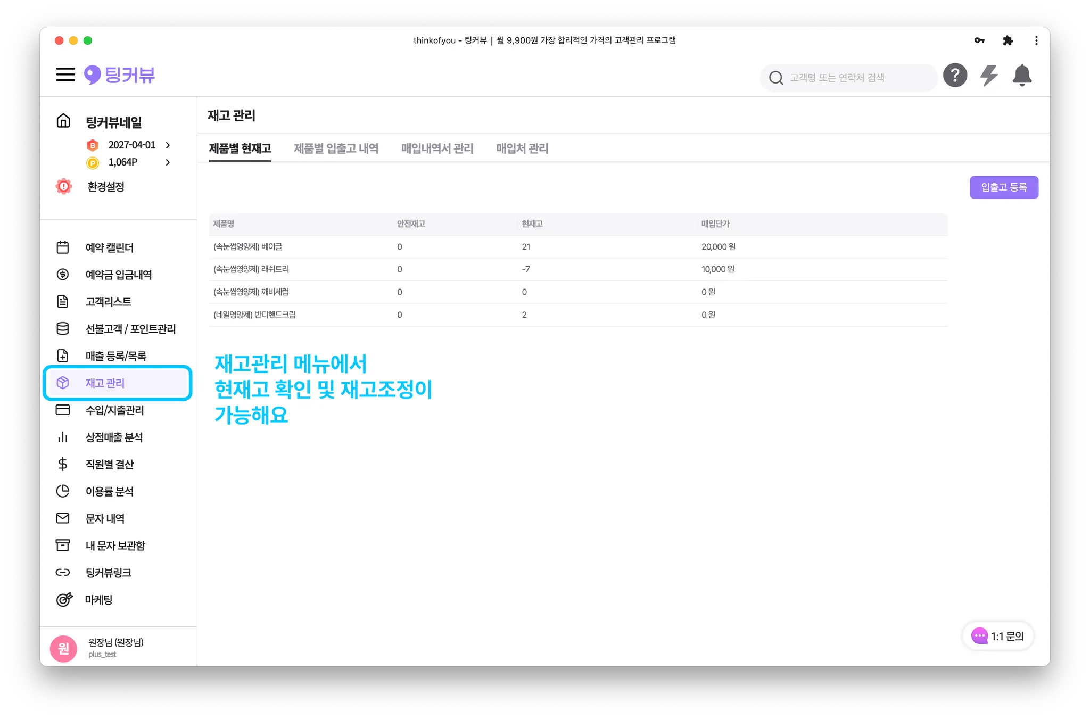Screen dimensions: 1090x719
Task: Open the 매입처 관리 tab
Action: point(522,148)
